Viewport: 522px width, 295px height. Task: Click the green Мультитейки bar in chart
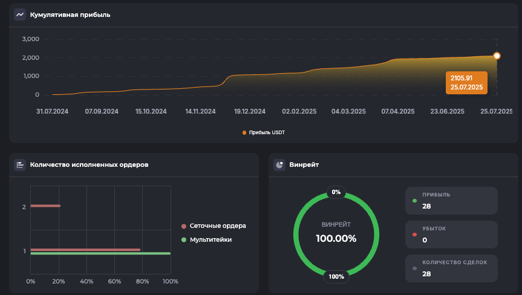100,254
